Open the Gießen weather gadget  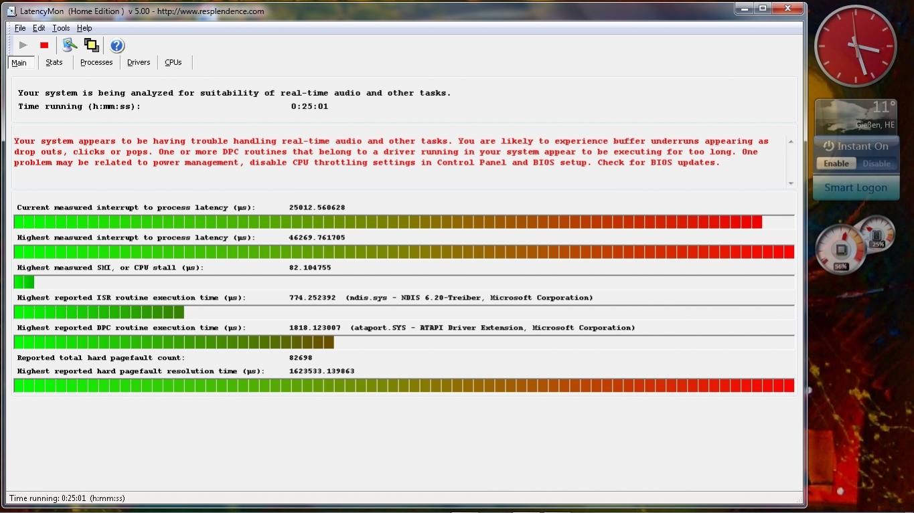[855, 116]
